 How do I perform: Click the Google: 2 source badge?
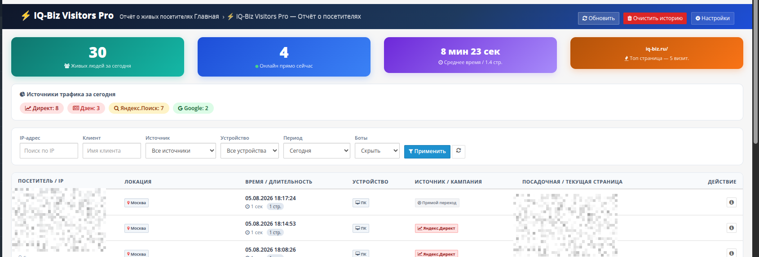pyautogui.click(x=193, y=108)
